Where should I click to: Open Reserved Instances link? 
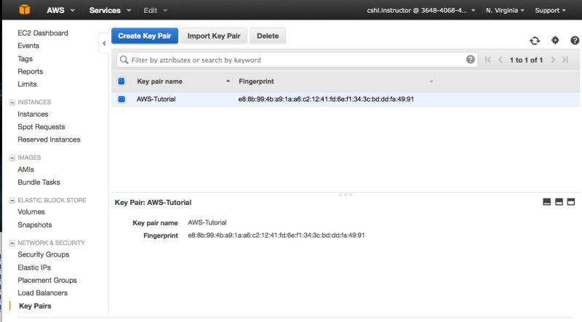tap(49, 140)
